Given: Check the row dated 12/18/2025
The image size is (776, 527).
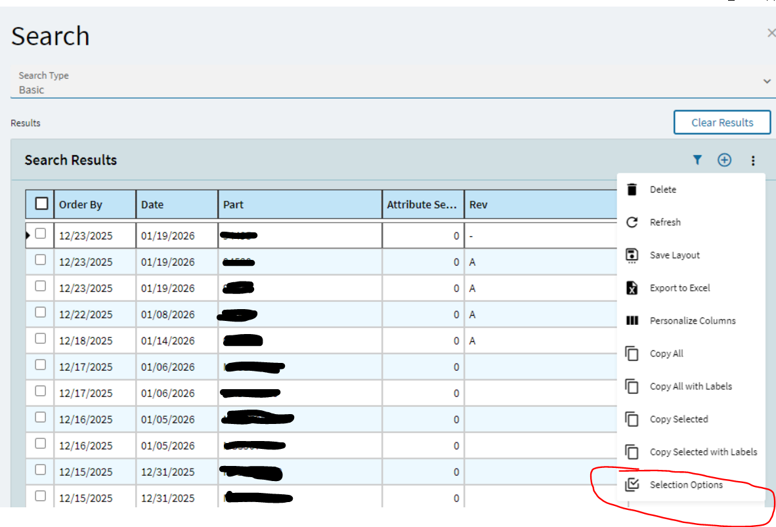Looking at the screenshot, I should click(41, 339).
